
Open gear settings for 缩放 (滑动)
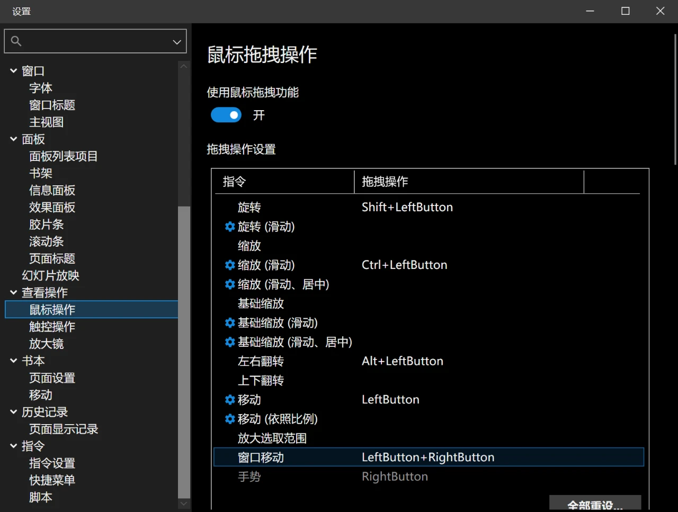click(230, 265)
